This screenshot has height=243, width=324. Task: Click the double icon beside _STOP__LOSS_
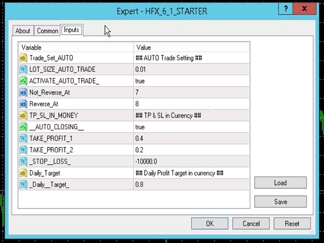pyautogui.click(x=23, y=161)
